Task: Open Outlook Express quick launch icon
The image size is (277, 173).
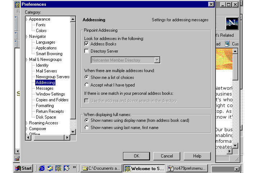Action: (x=50, y=168)
